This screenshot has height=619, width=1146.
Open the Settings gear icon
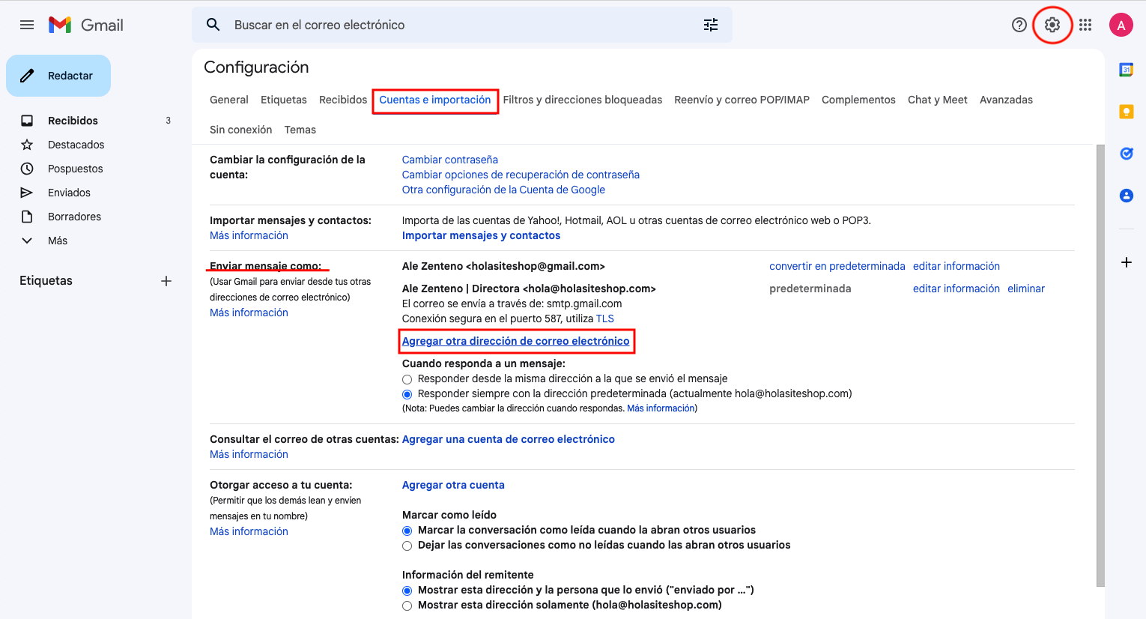coord(1052,25)
